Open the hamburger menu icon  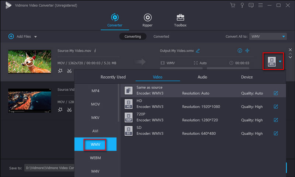point(260,5)
